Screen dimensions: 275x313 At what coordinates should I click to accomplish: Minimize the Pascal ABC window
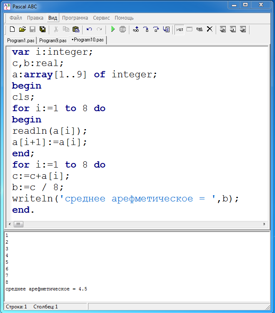coord(234,5)
